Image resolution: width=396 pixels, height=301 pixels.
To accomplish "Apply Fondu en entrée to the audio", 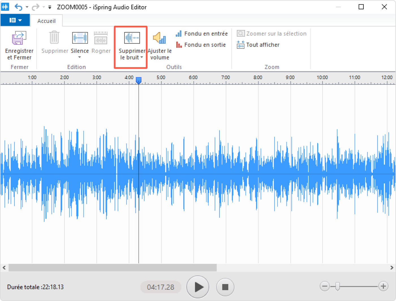I will coord(201,33).
